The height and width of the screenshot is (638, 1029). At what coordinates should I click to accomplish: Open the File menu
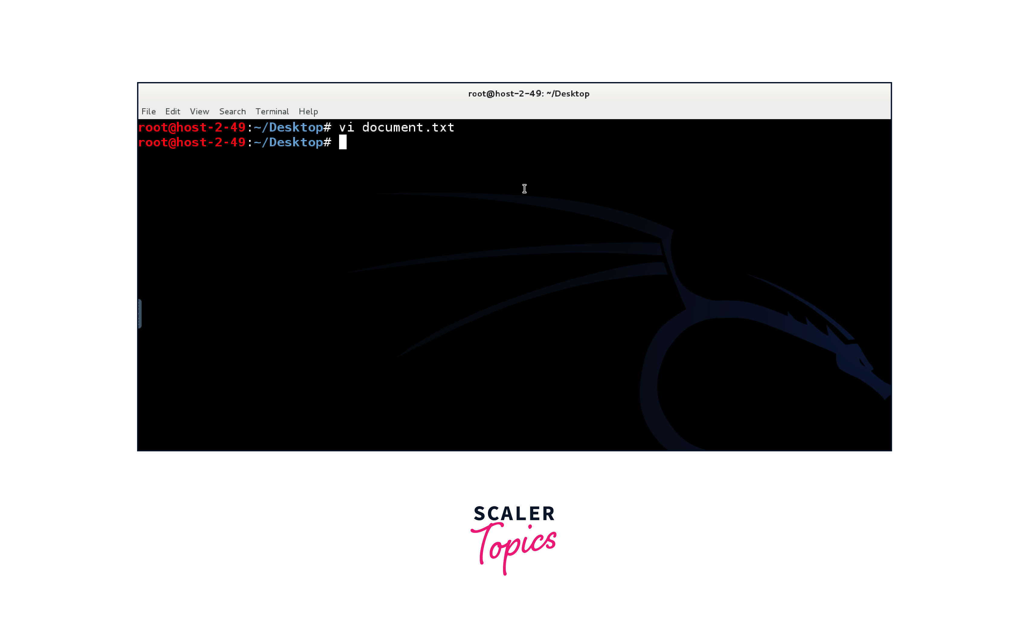pyautogui.click(x=149, y=111)
